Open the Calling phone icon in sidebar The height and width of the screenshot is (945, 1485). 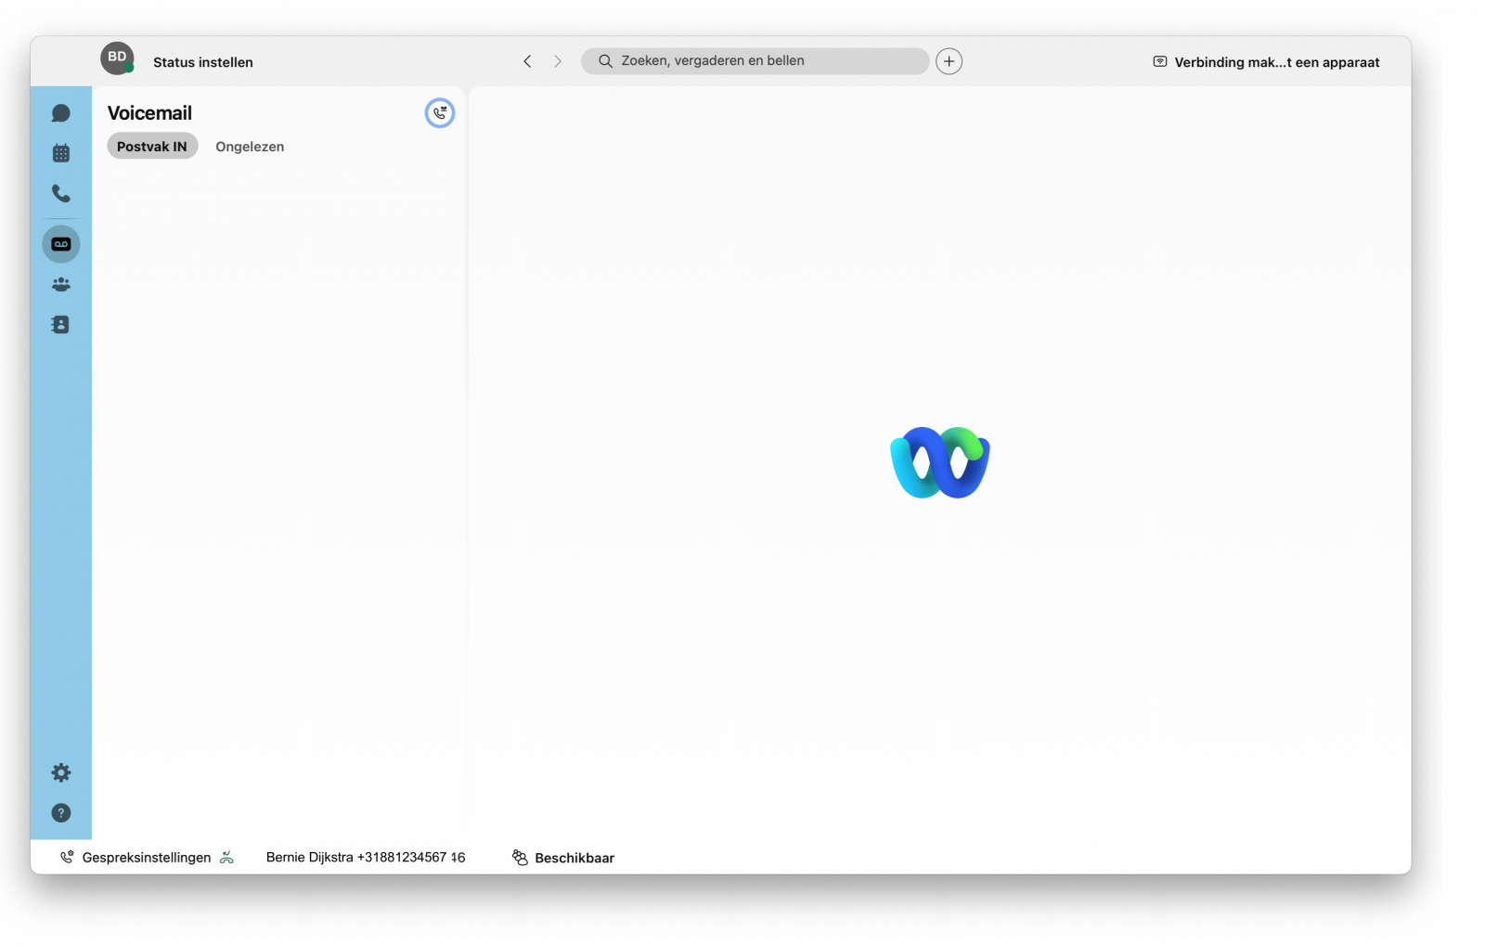click(61, 193)
